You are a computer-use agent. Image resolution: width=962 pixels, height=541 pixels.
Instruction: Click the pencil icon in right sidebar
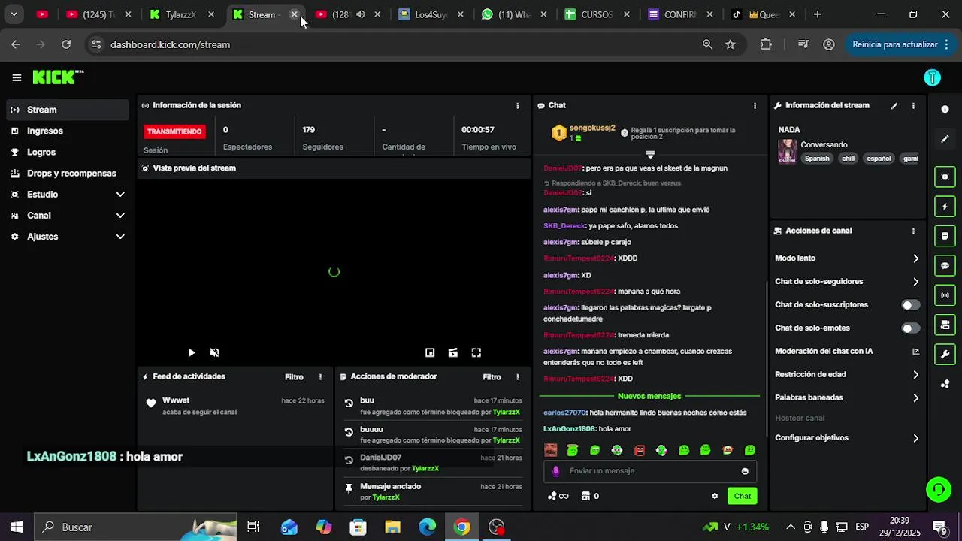tap(945, 139)
